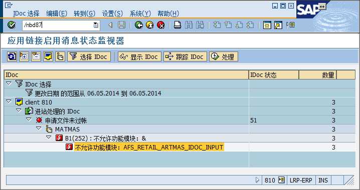
Task: Click the status bar expand triangle
Action: click(258, 180)
